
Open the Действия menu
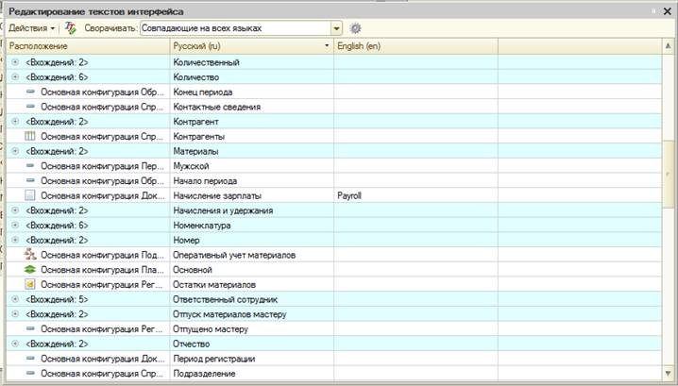31,28
